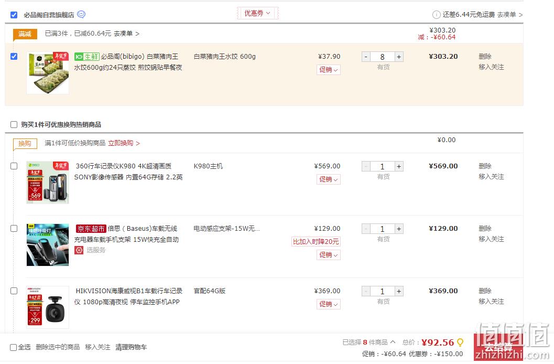Toggle the 必品阁自营旗舰店 store checkbox
Screen dimensions: 554x364
(14, 15)
